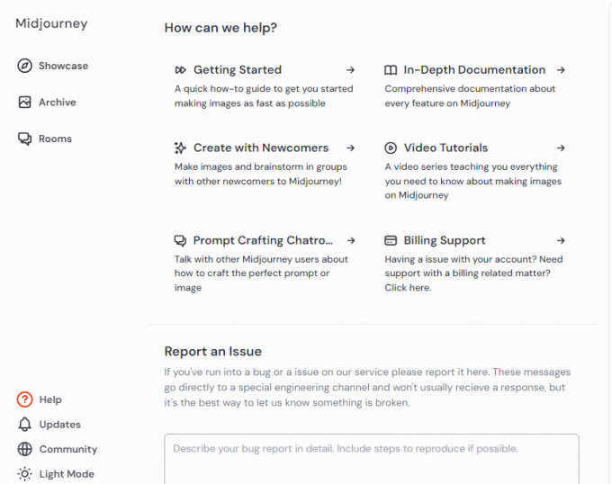Click 'Having a issue with your account?' text
This screenshot has height=484, width=612.
coord(473,273)
